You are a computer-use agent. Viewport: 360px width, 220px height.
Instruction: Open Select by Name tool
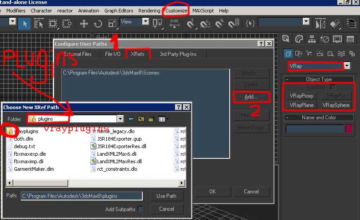[x=38, y=24]
